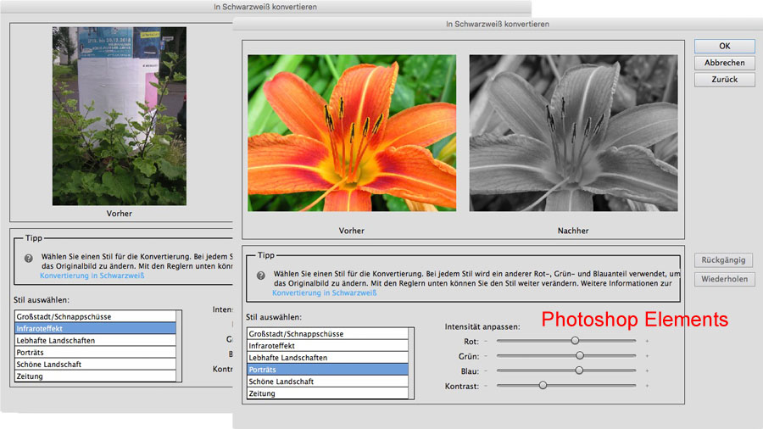Click the colored lily Vorher preview image
Screen dimensions: 763x429
click(352, 133)
